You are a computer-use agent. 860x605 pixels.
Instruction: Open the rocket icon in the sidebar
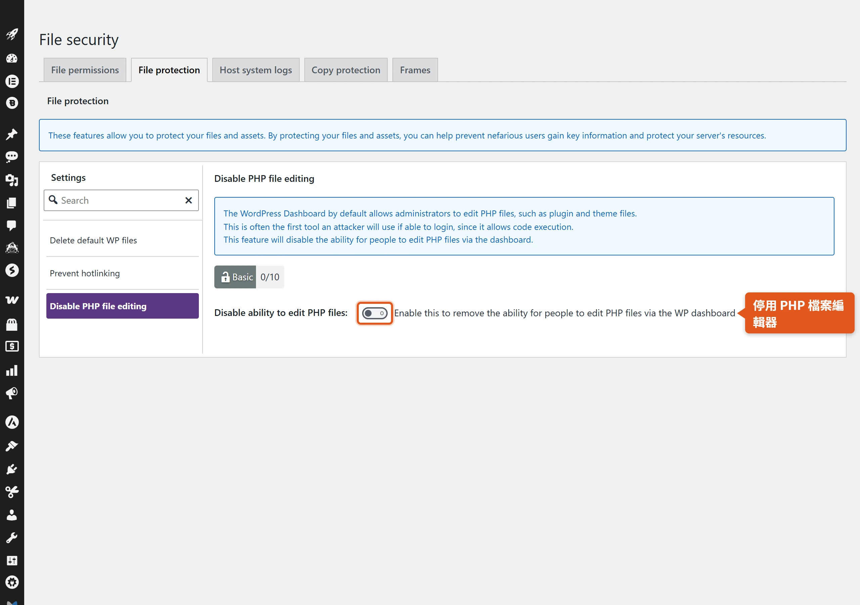(x=12, y=35)
